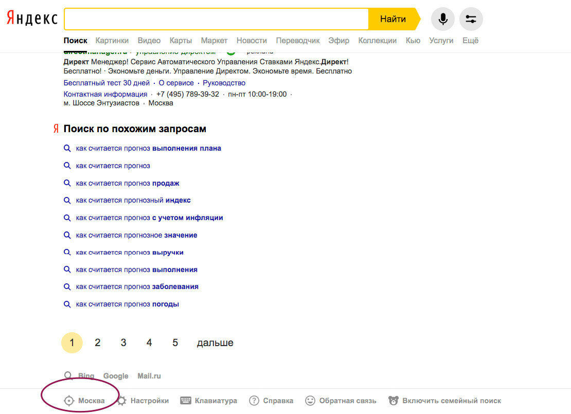Focus the Yandex search input field
The image size is (571, 414).
pyautogui.click(x=216, y=19)
